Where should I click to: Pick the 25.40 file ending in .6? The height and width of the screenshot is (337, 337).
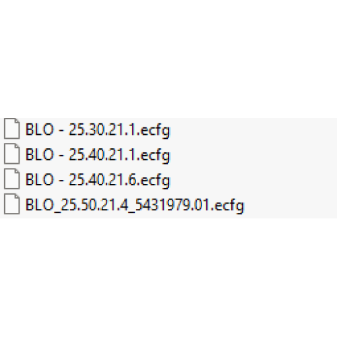click(98, 181)
